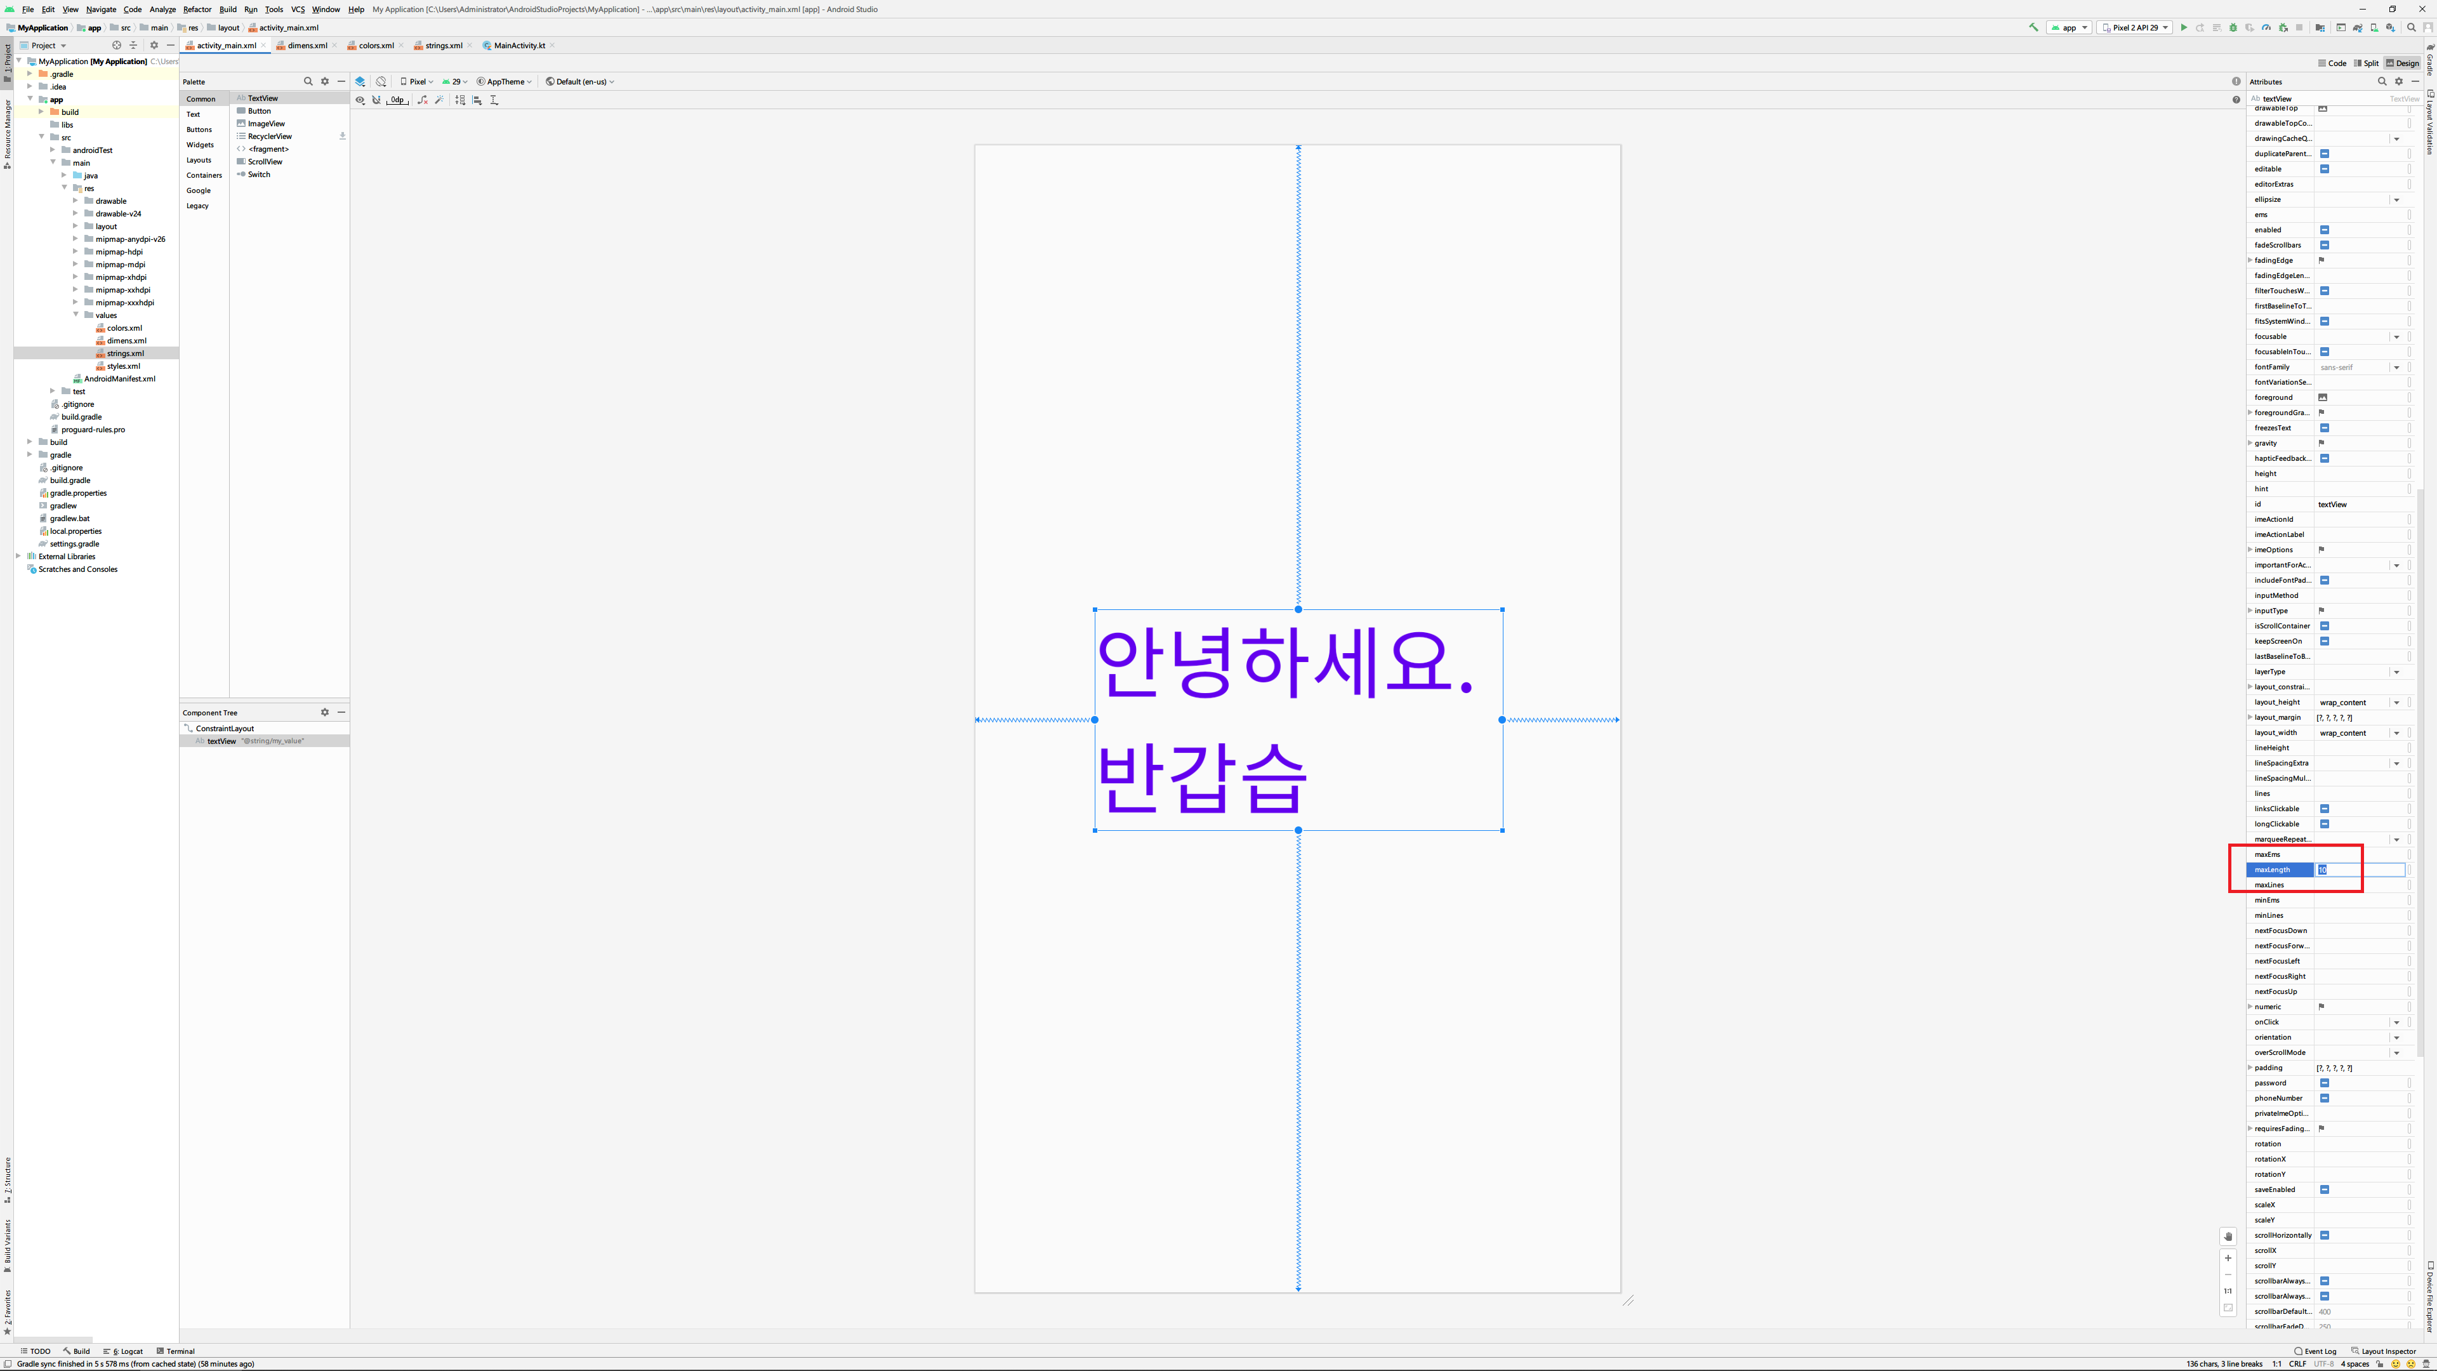Open the Profiler gauge icon
The image size is (2437, 1371).
[x=2266, y=27]
